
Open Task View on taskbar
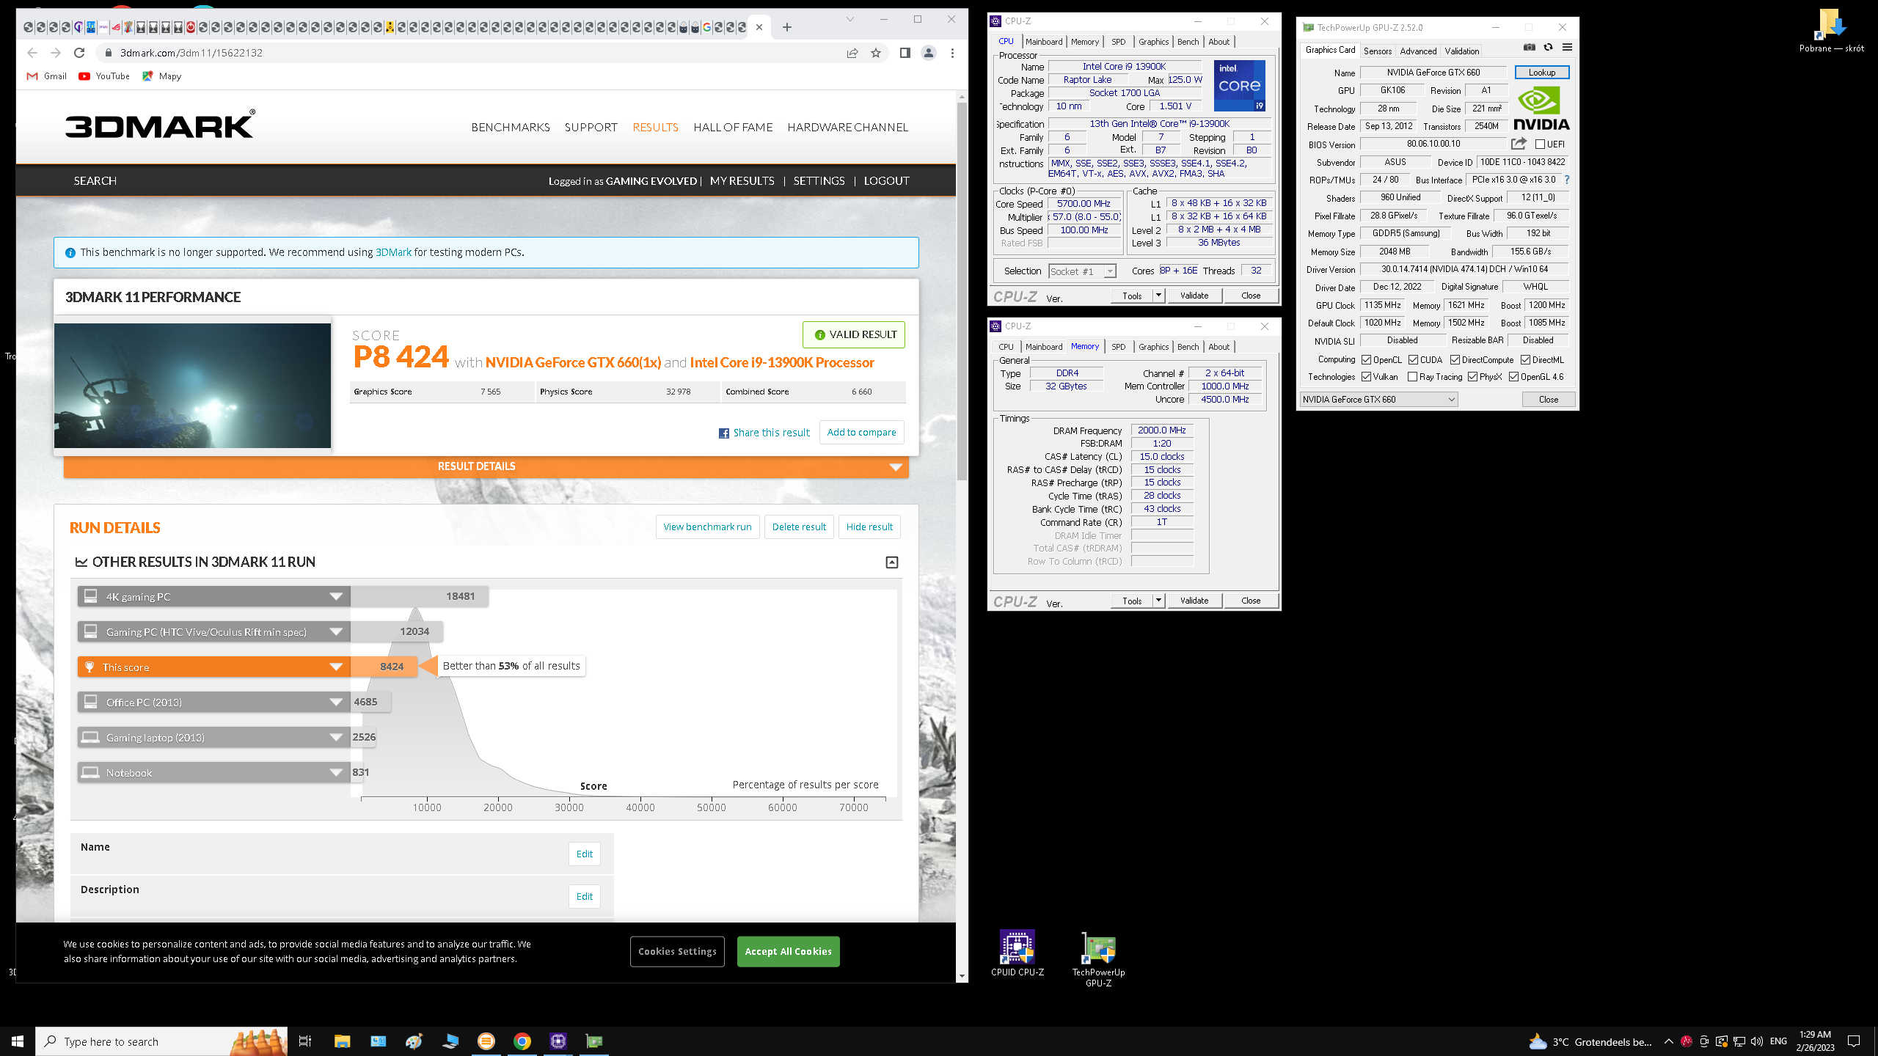305,1041
